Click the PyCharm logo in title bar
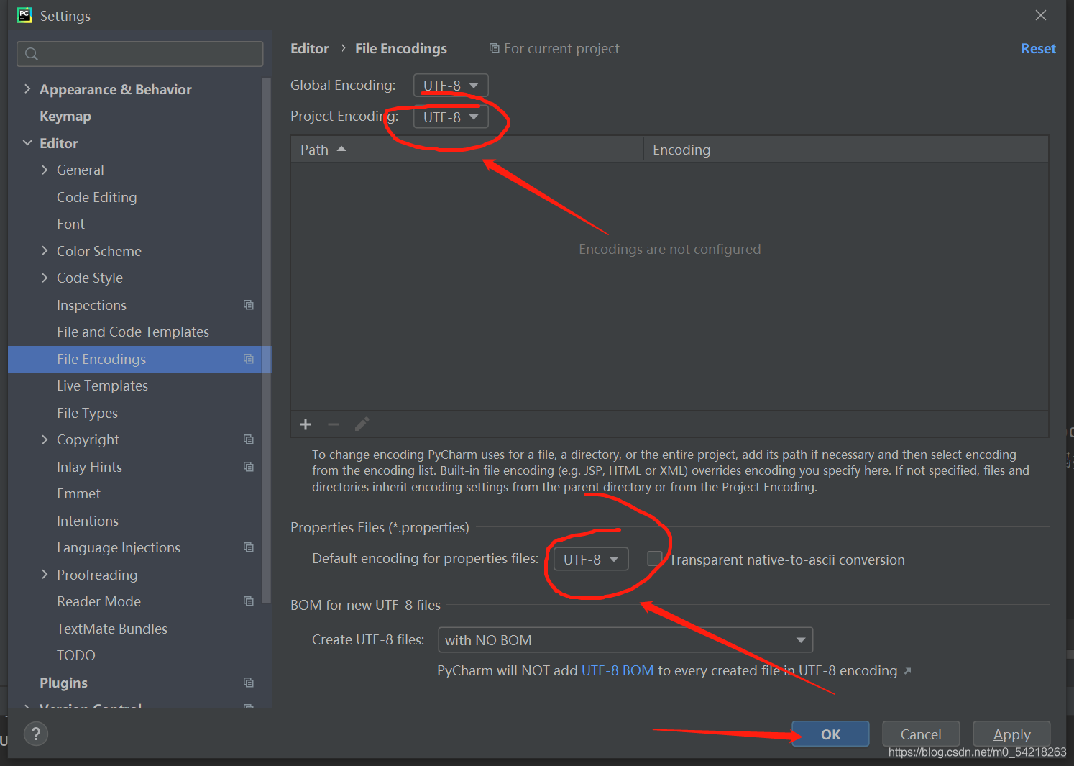This screenshot has width=1074, height=766. [x=24, y=15]
